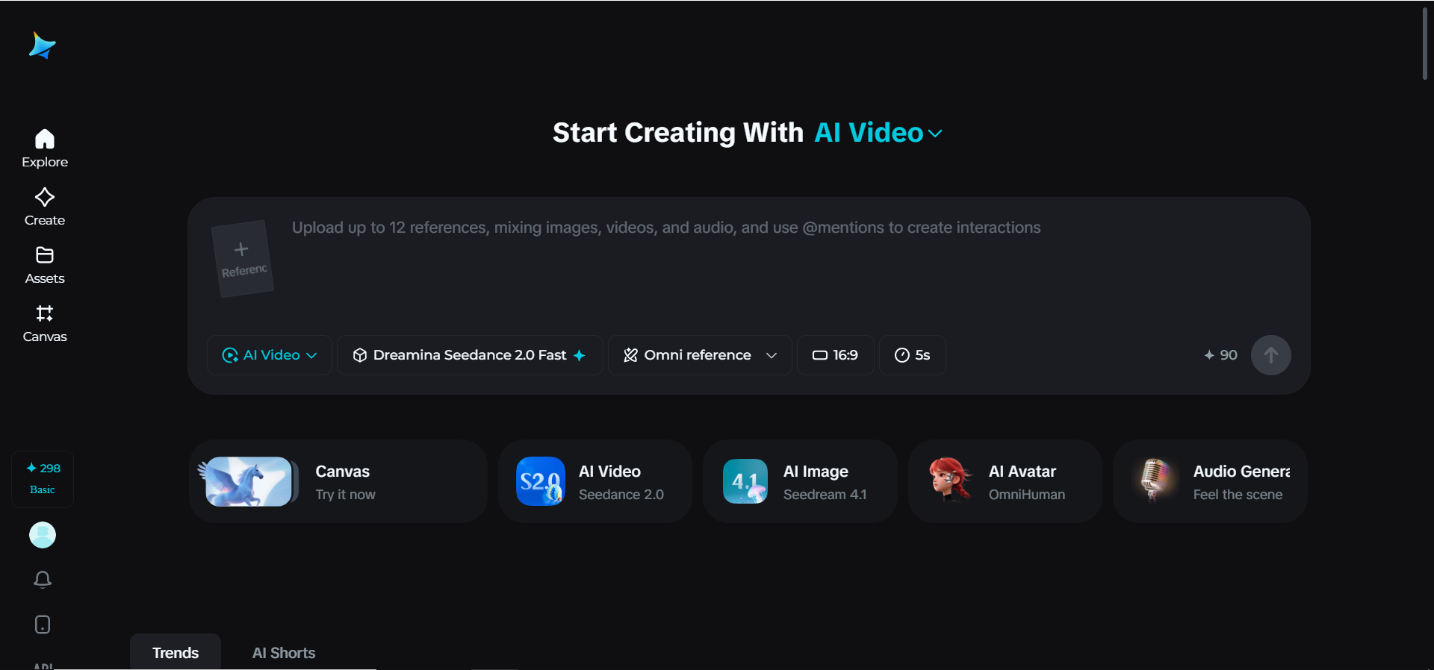This screenshot has height=670, width=1434.
Task: Click the mobile app icon in sidebar
Action: 43,624
